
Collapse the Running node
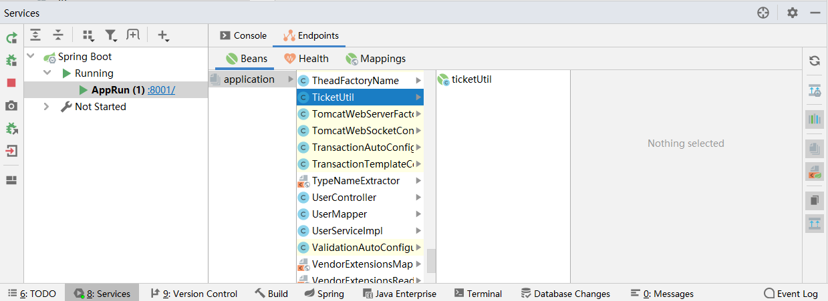[x=47, y=73]
